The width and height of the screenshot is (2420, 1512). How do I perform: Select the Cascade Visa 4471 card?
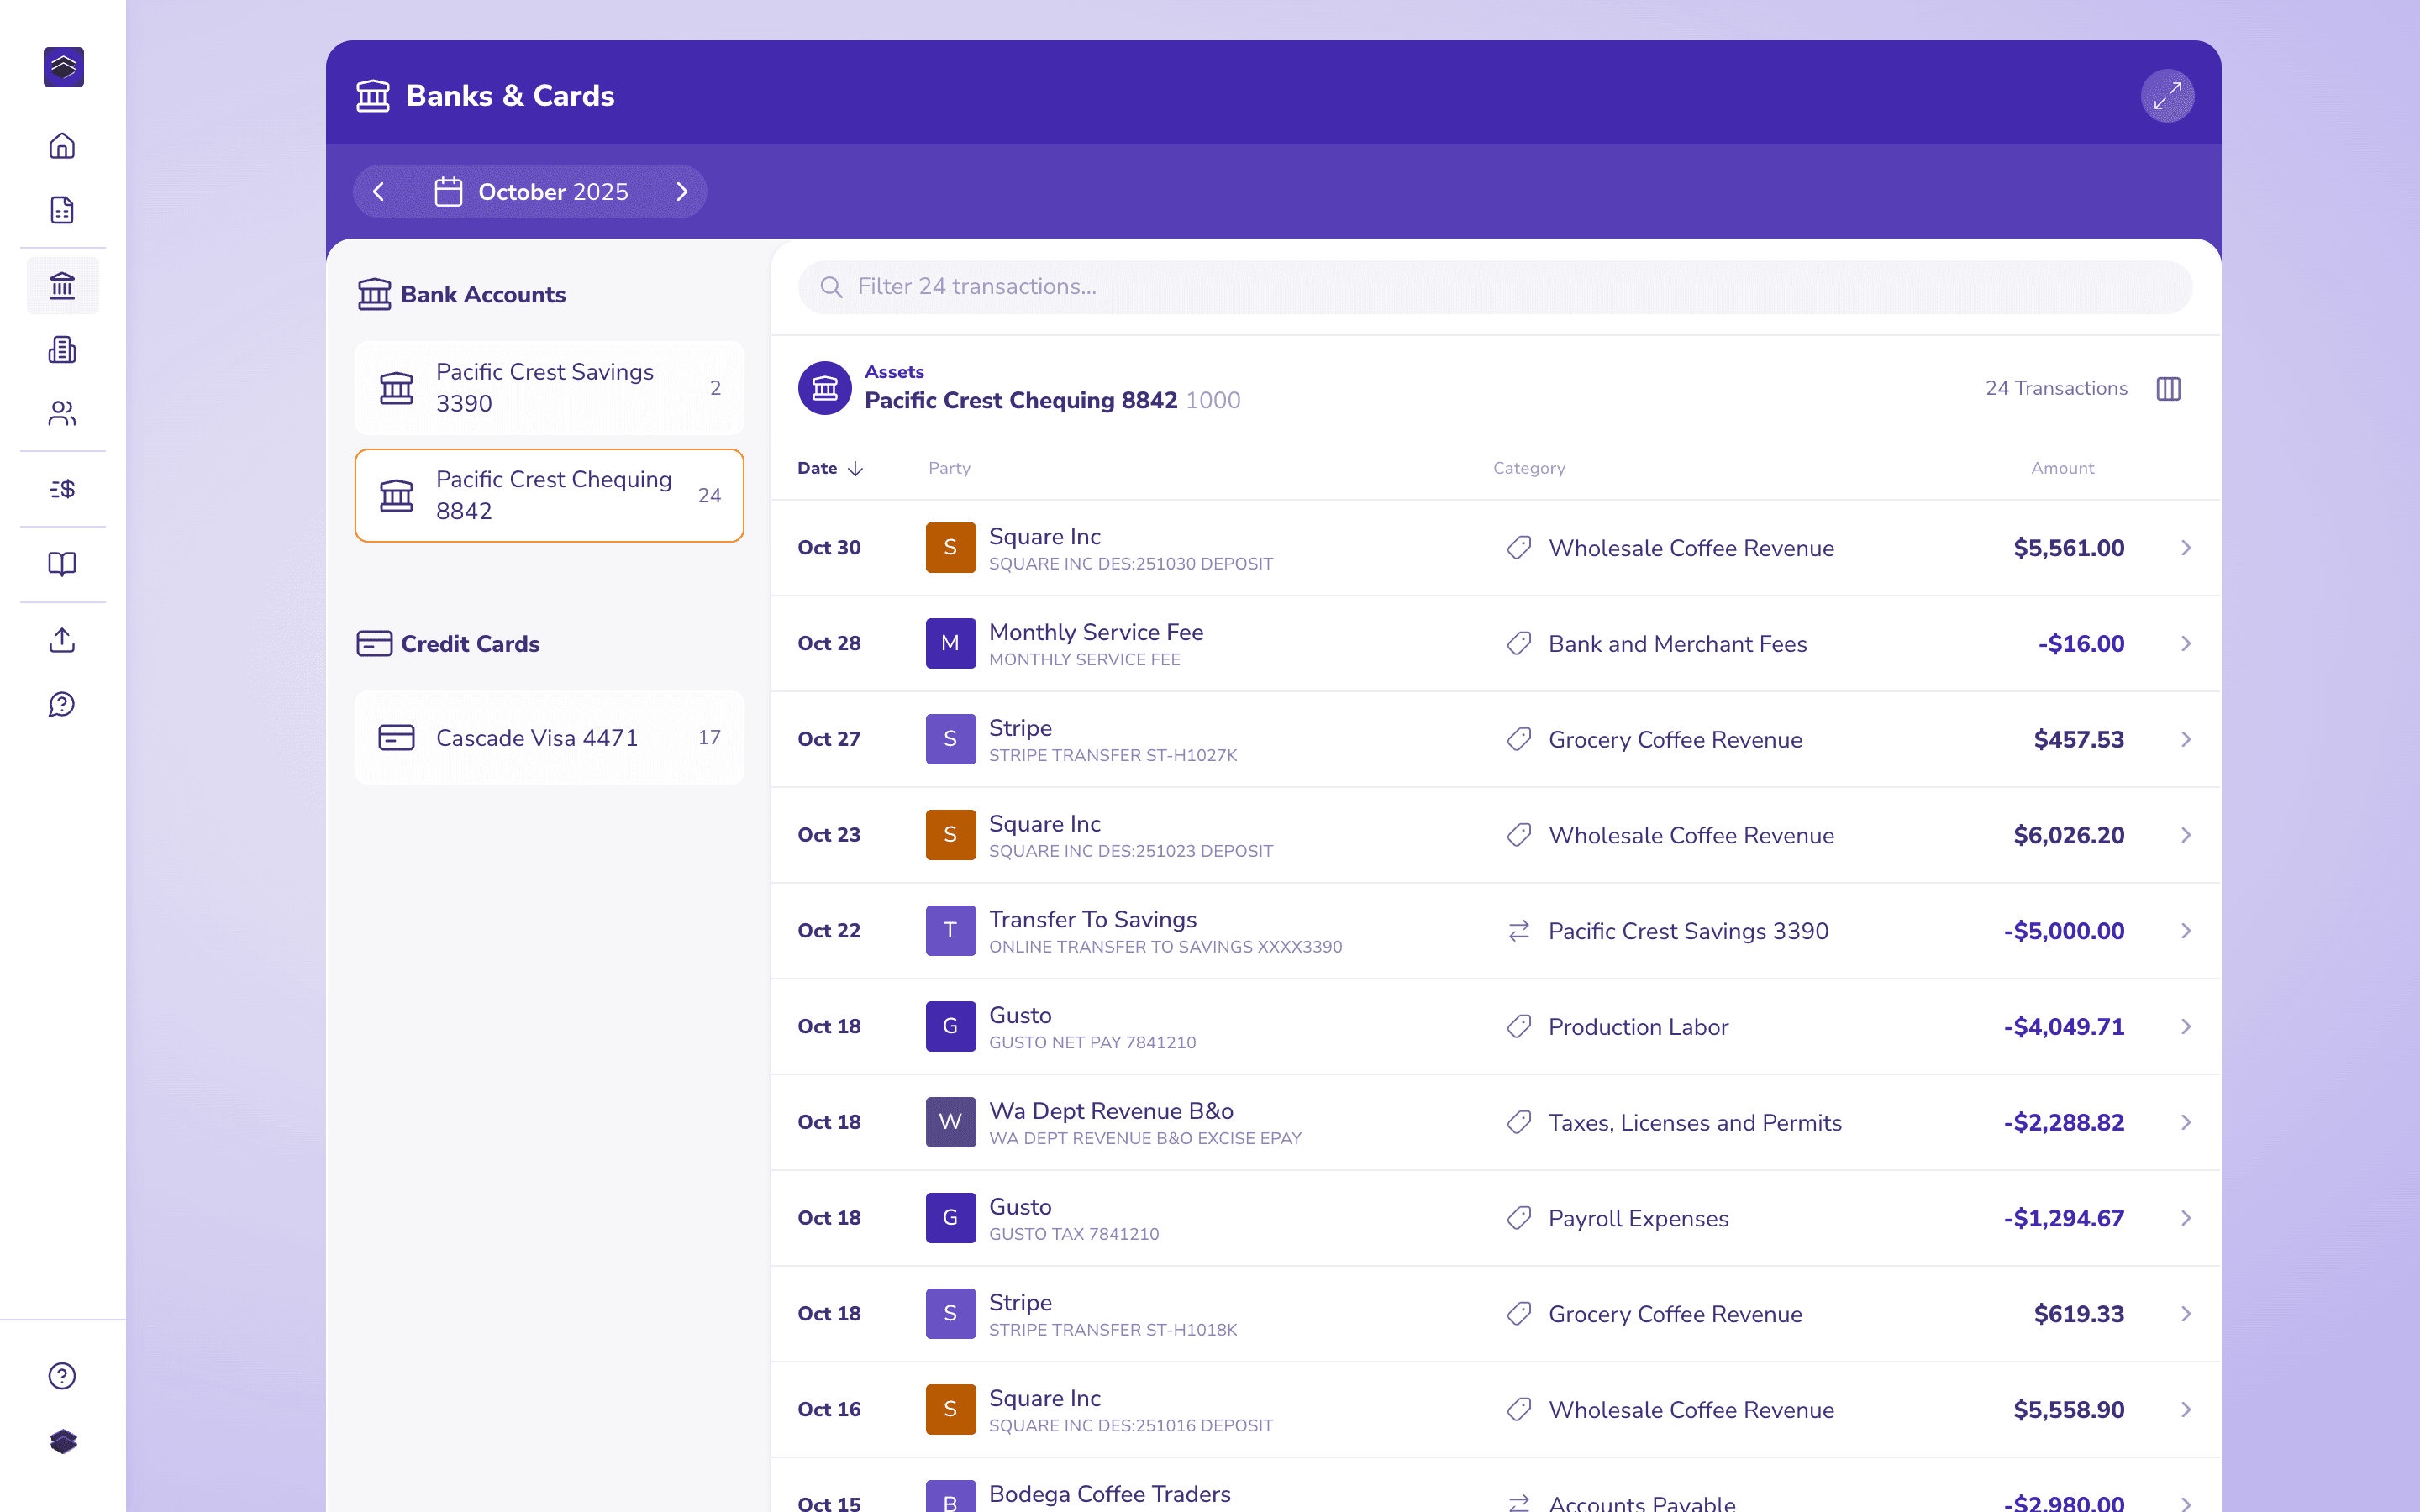[x=549, y=738]
